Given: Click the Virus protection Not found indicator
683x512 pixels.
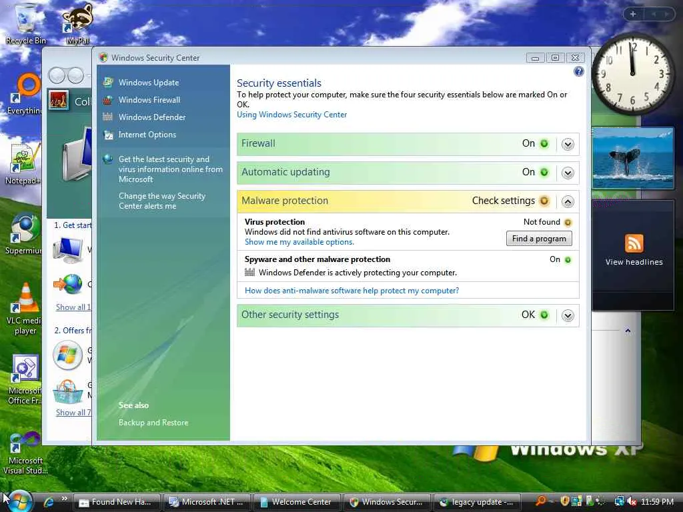Looking at the screenshot, I should pos(568,223).
